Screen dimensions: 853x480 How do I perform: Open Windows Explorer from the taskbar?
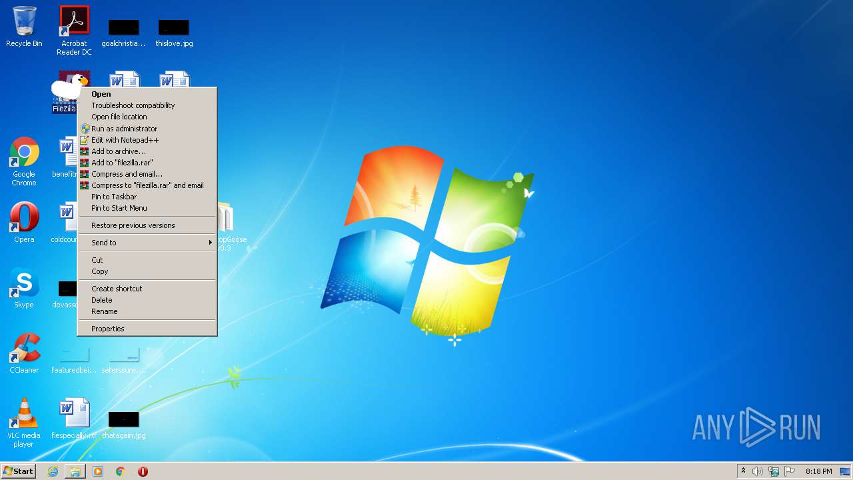click(x=75, y=471)
